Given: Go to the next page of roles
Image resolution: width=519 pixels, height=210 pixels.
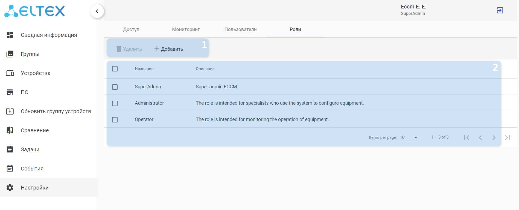Looking at the screenshot, I should coord(494,137).
